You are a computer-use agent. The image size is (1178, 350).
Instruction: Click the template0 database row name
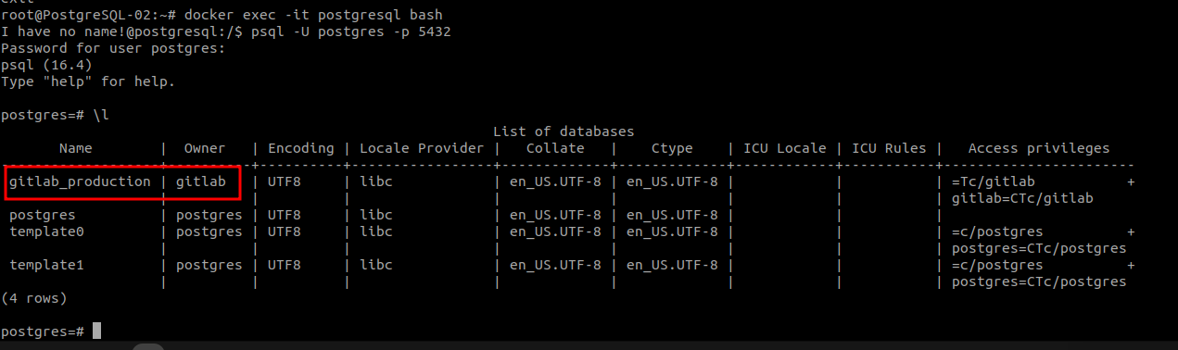(x=46, y=231)
